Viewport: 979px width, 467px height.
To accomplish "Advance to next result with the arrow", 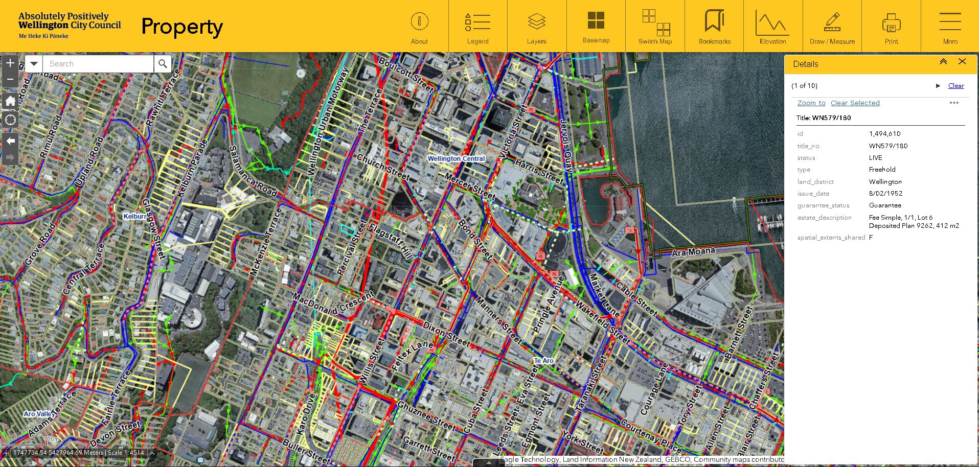I will 938,85.
